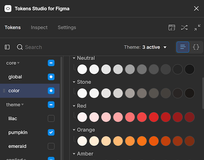The height and width of the screenshot is (160, 204).
Task: Pick the sixth Orange swatch
Action: [142, 141]
